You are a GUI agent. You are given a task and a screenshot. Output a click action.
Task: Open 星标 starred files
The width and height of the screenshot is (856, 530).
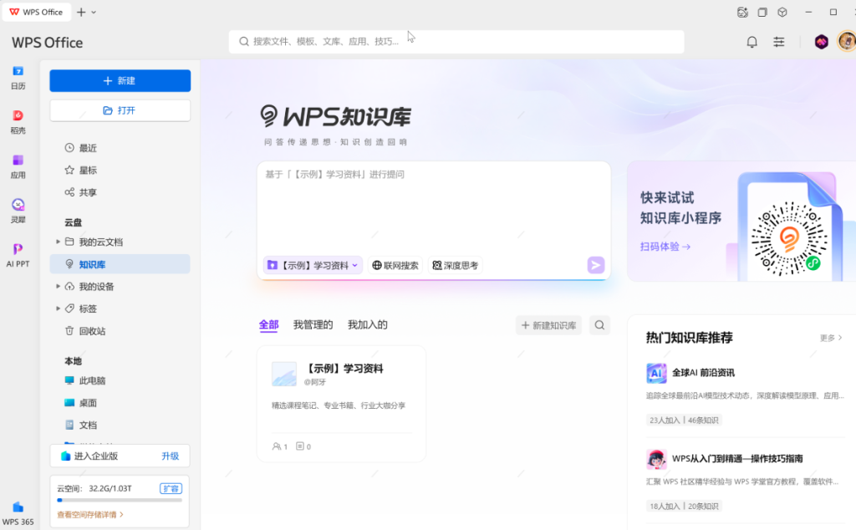click(x=120, y=171)
